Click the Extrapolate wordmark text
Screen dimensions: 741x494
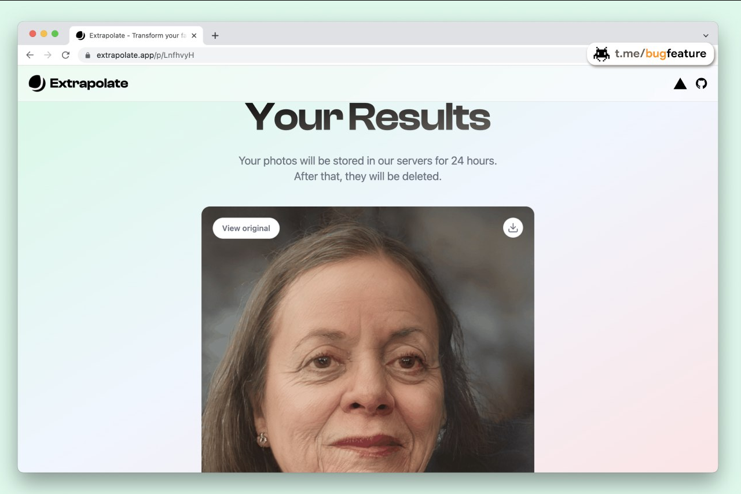point(89,83)
